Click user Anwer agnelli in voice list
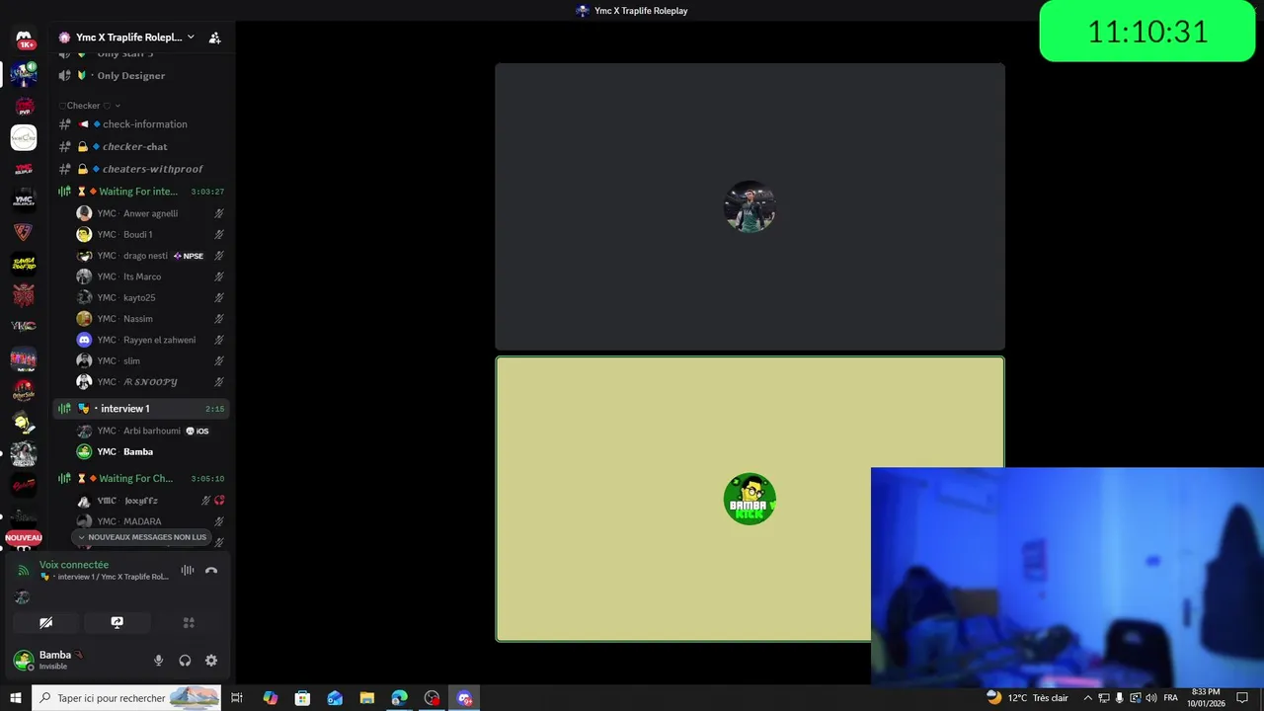The height and width of the screenshot is (711, 1264). click(150, 213)
